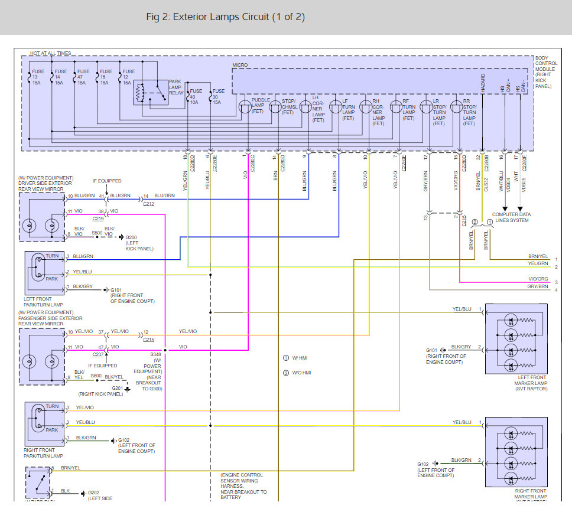572x512 pixels.
Task: Click the MICRO dashed box in the module
Action: pyautogui.click(x=378, y=80)
